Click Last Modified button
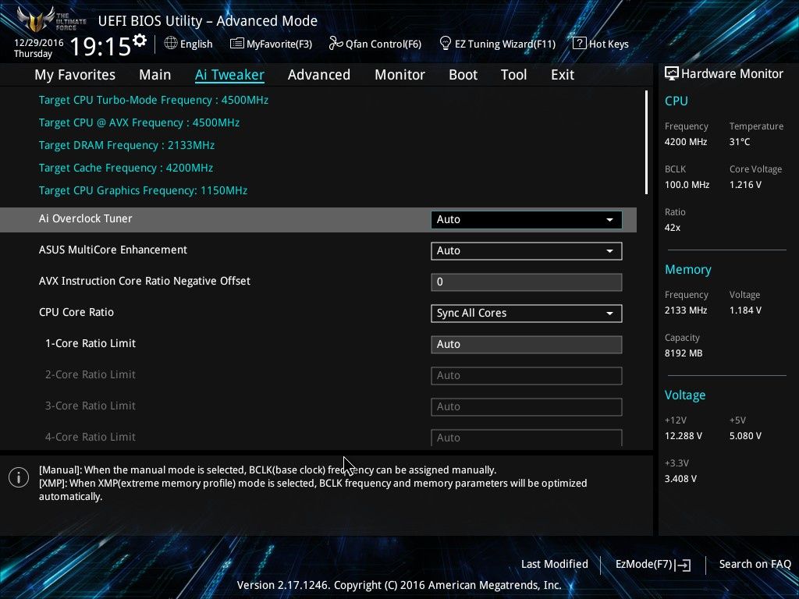799x599 pixels. pos(555,564)
